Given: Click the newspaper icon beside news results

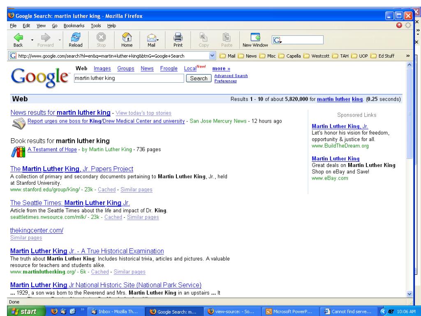Looking at the screenshot, I should coord(19,123).
